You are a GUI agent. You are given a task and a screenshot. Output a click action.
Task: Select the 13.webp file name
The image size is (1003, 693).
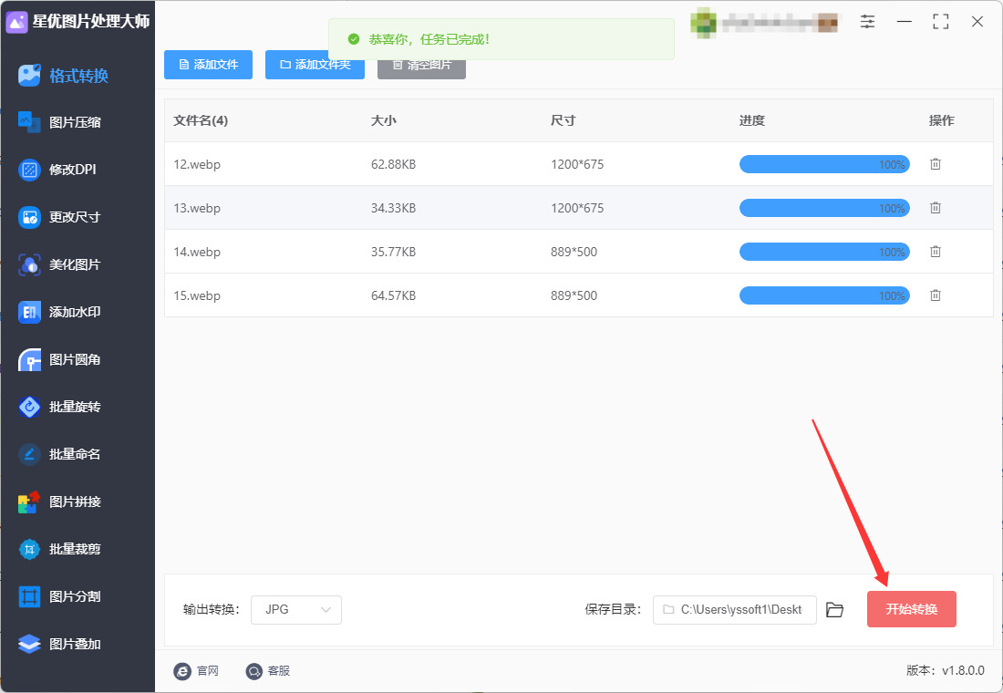197,208
